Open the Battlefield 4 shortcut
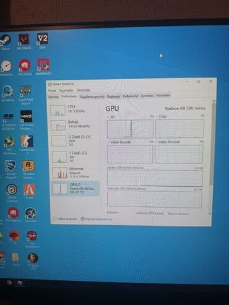Image resolution: width=229 pixels, height=305 pixels. pos(43,67)
